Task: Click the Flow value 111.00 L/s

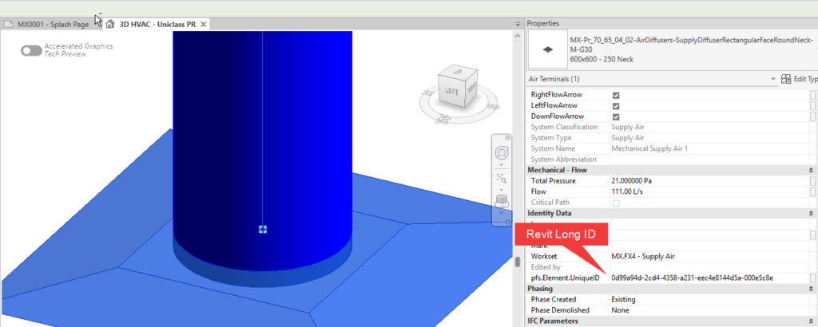Action: click(625, 191)
